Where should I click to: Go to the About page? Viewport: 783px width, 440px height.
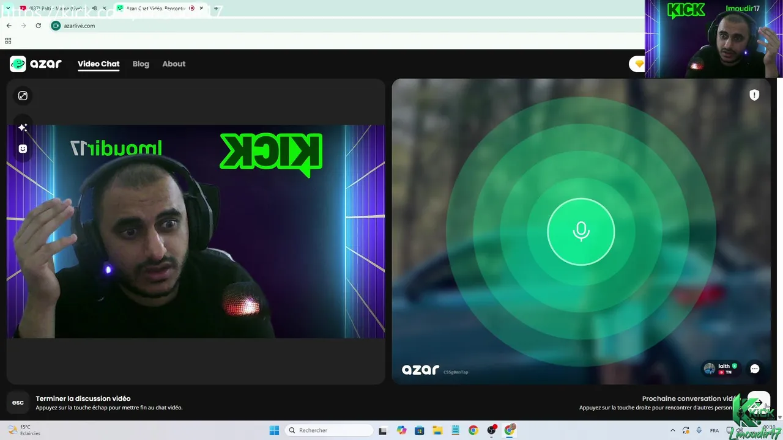tap(174, 64)
